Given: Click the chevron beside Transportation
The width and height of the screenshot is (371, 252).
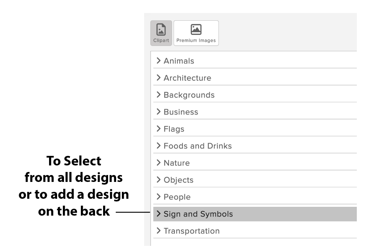Looking at the screenshot, I should point(158,231).
